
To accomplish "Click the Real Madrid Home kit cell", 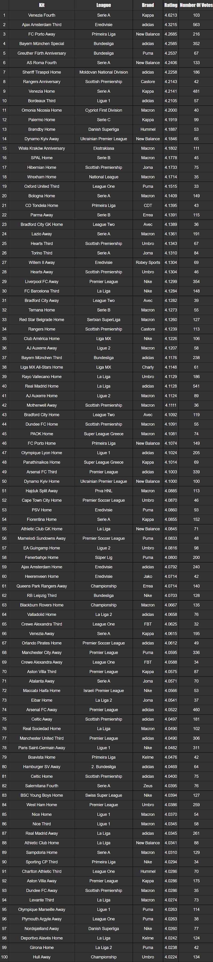I will [42, 386].
